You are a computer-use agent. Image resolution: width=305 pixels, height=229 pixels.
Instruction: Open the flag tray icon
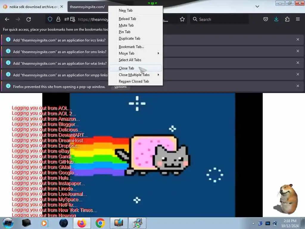(x=260, y=223)
